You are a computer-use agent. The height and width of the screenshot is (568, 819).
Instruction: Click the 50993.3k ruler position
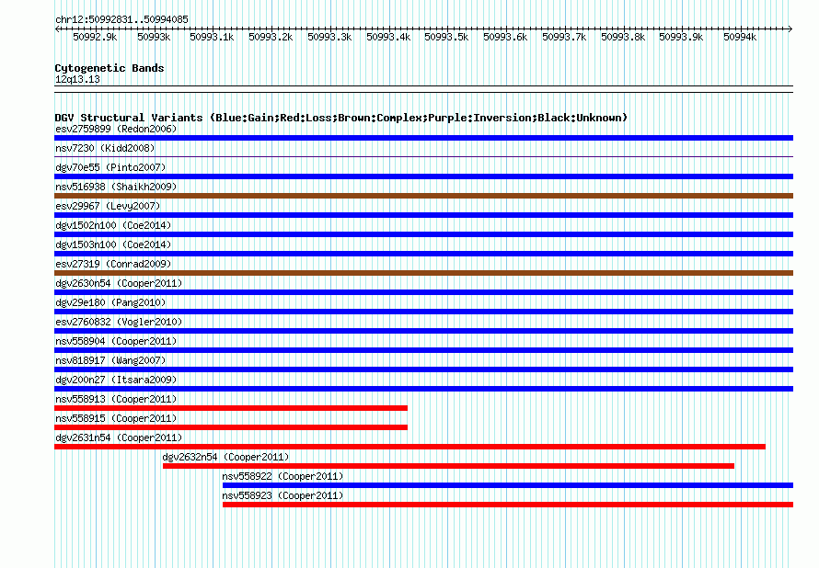coord(329,37)
